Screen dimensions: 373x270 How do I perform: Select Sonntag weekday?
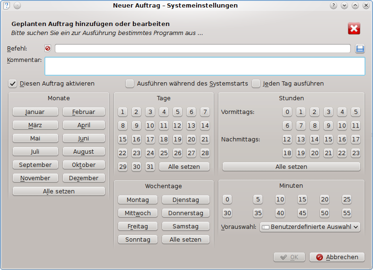(138, 239)
